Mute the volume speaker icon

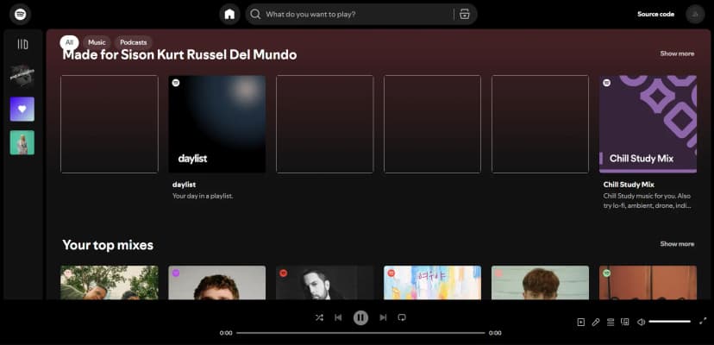(x=641, y=323)
